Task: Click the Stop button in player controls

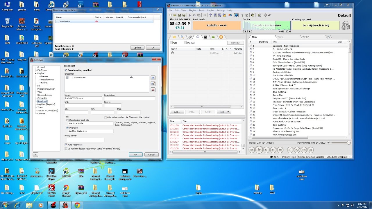Action: (280, 150)
